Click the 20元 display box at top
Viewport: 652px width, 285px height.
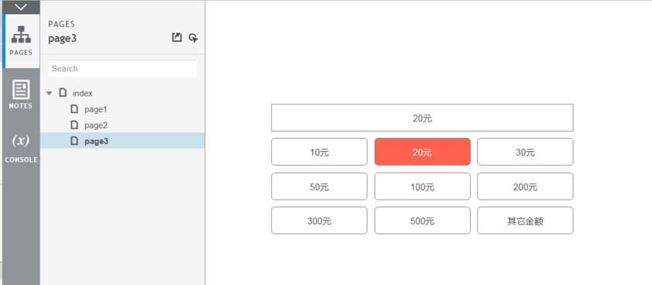(423, 118)
